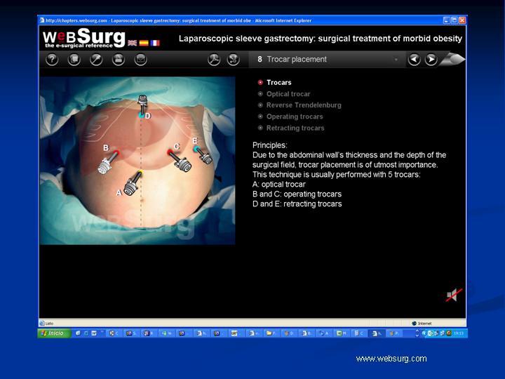Click the envelope mail icon
Image resolution: width=505 pixels, height=379 pixels.
(140, 60)
